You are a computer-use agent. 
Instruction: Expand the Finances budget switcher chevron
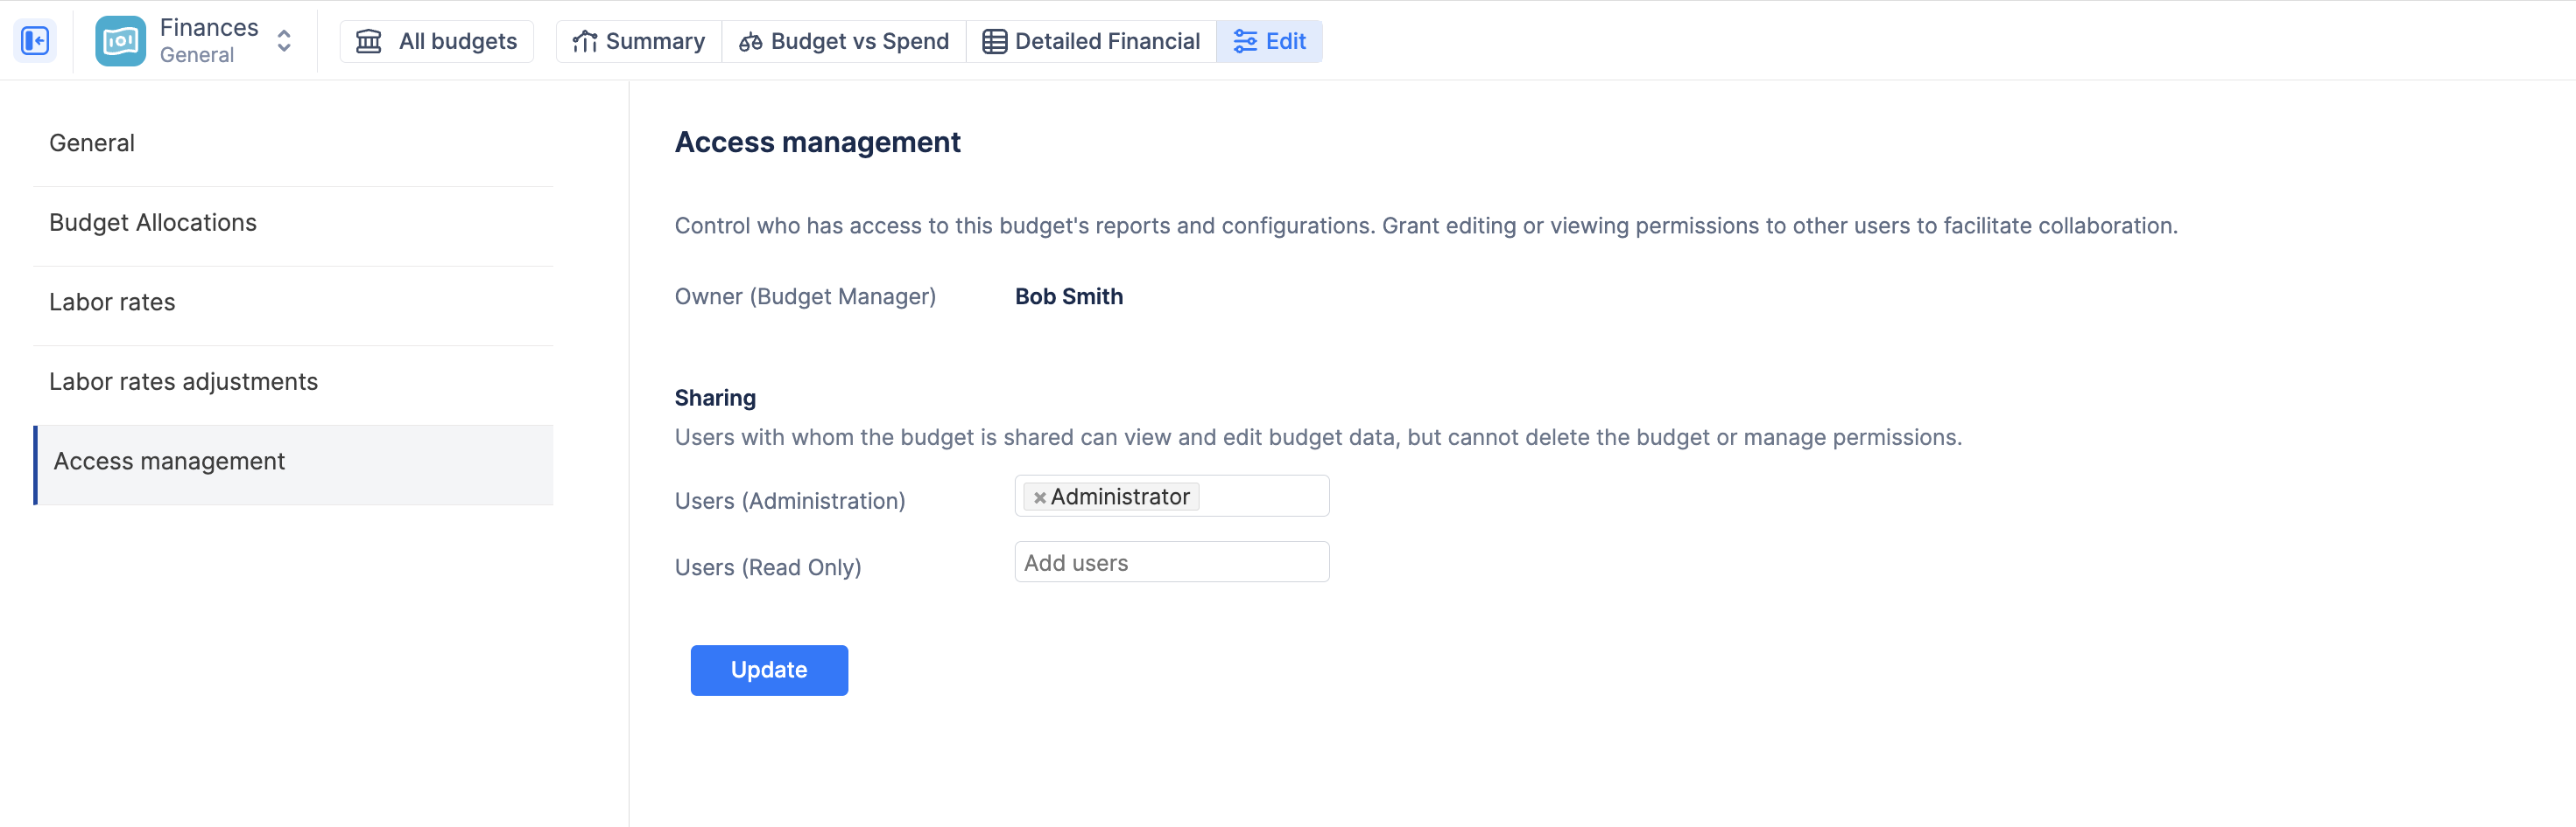pos(284,41)
